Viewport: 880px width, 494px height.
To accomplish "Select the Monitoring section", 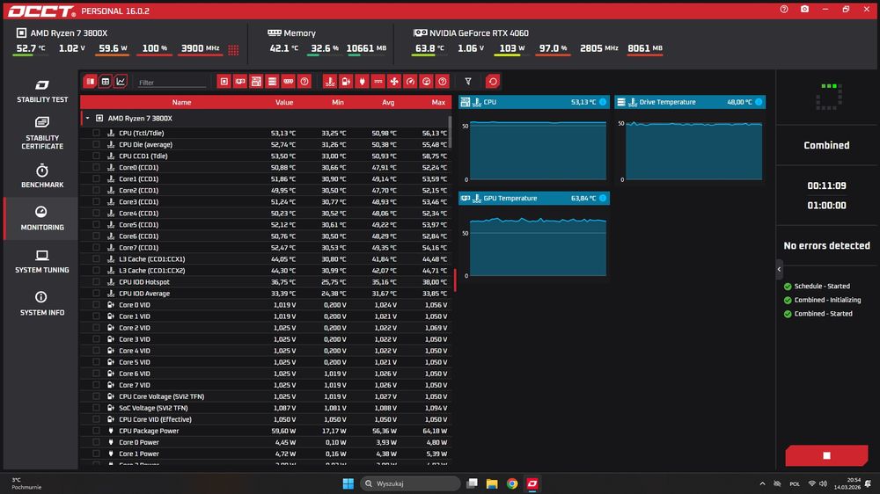I will coord(41,218).
